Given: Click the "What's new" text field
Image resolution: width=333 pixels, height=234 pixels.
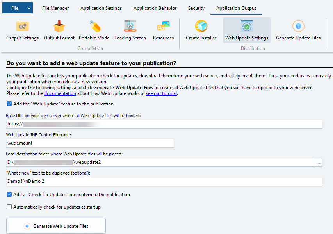Looking at the screenshot, I should [164, 181].
